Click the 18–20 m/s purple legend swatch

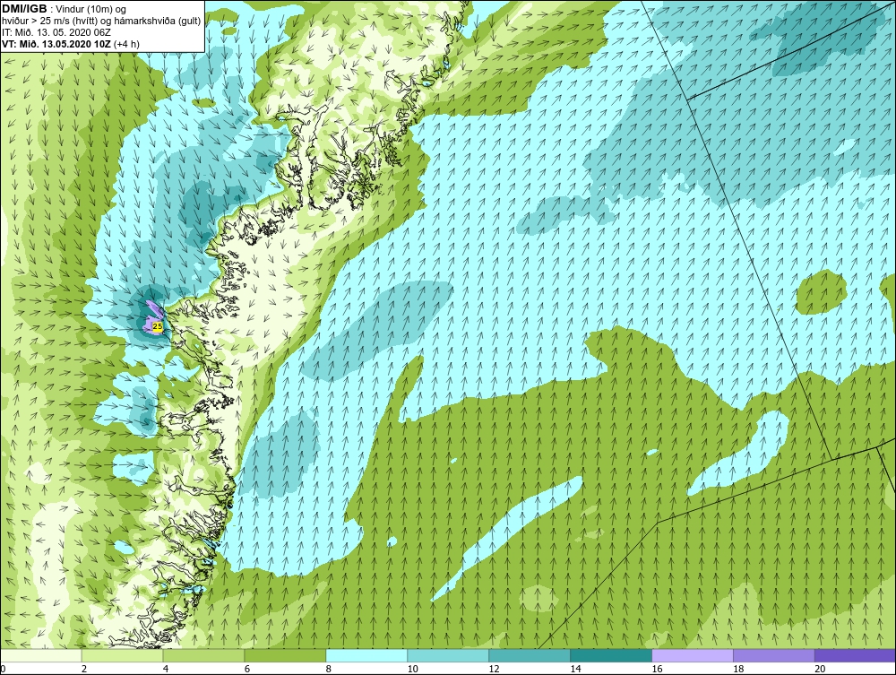pyautogui.click(x=774, y=655)
